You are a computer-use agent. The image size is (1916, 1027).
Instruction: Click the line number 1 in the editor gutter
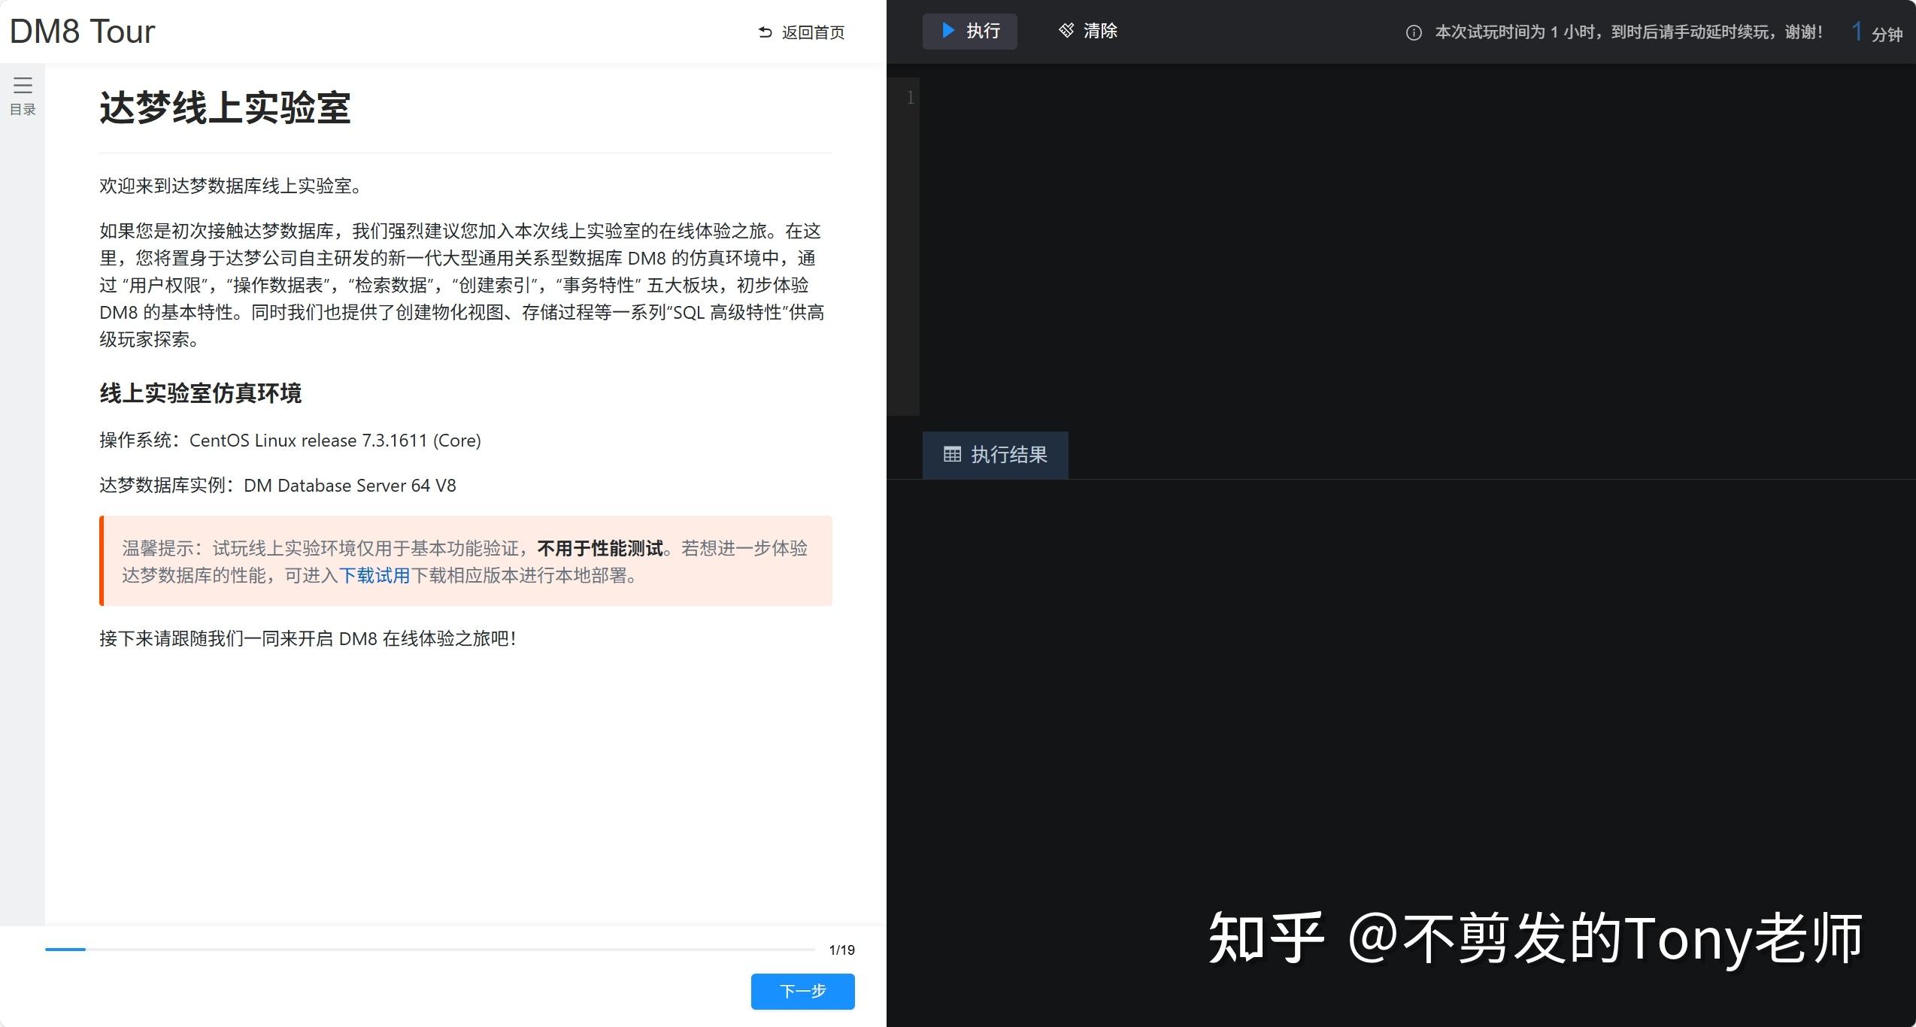[x=910, y=98]
